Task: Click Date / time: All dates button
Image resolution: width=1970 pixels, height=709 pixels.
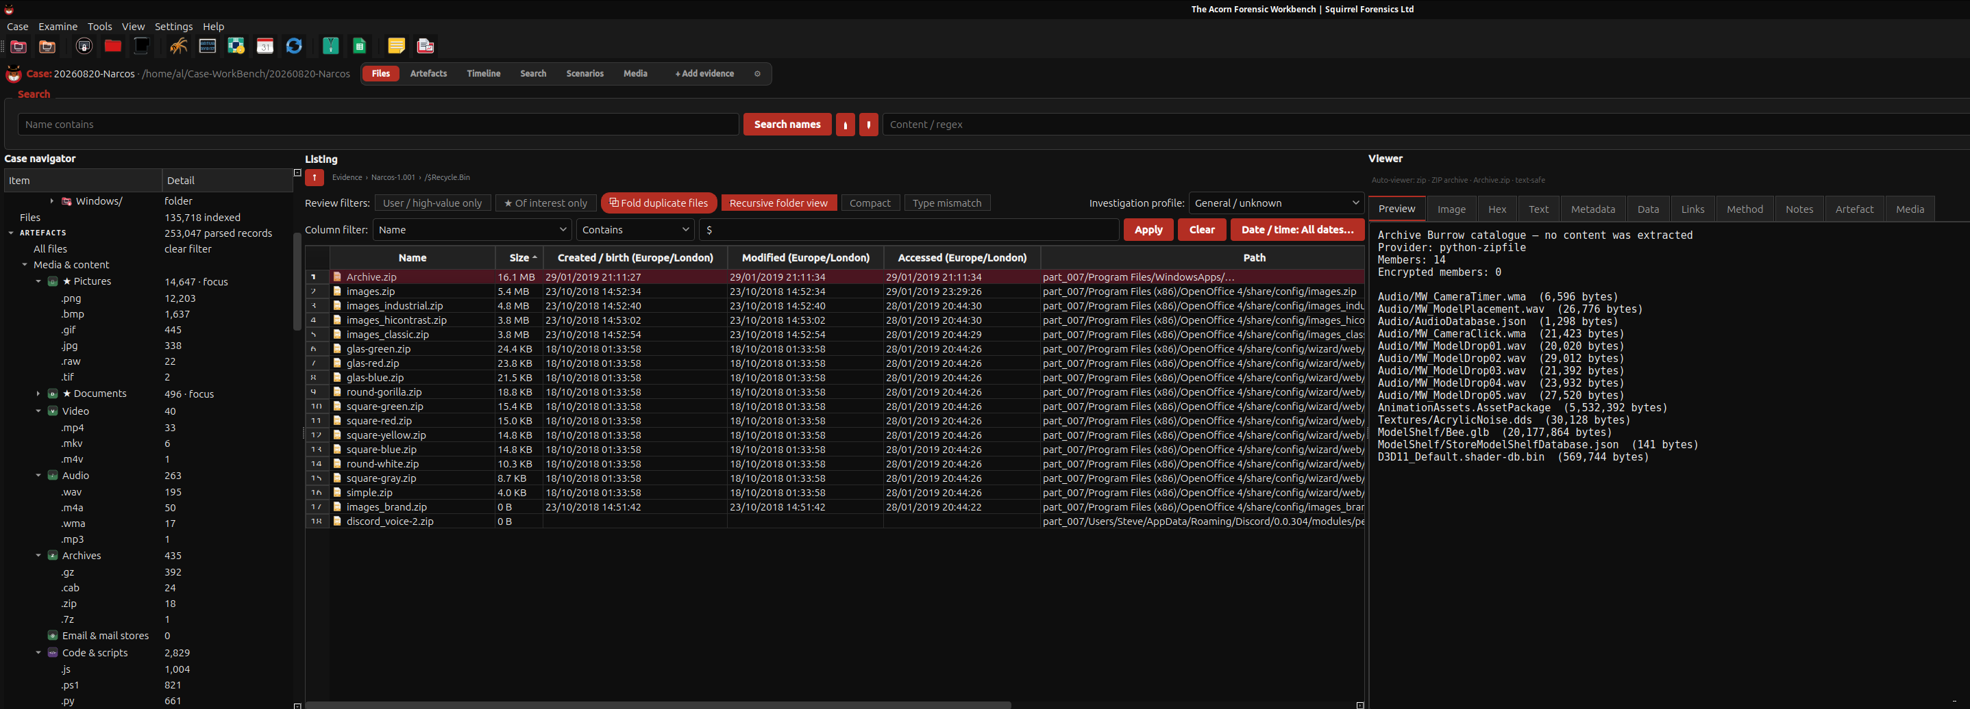Action: pyautogui.click(x=1297, y=230)
